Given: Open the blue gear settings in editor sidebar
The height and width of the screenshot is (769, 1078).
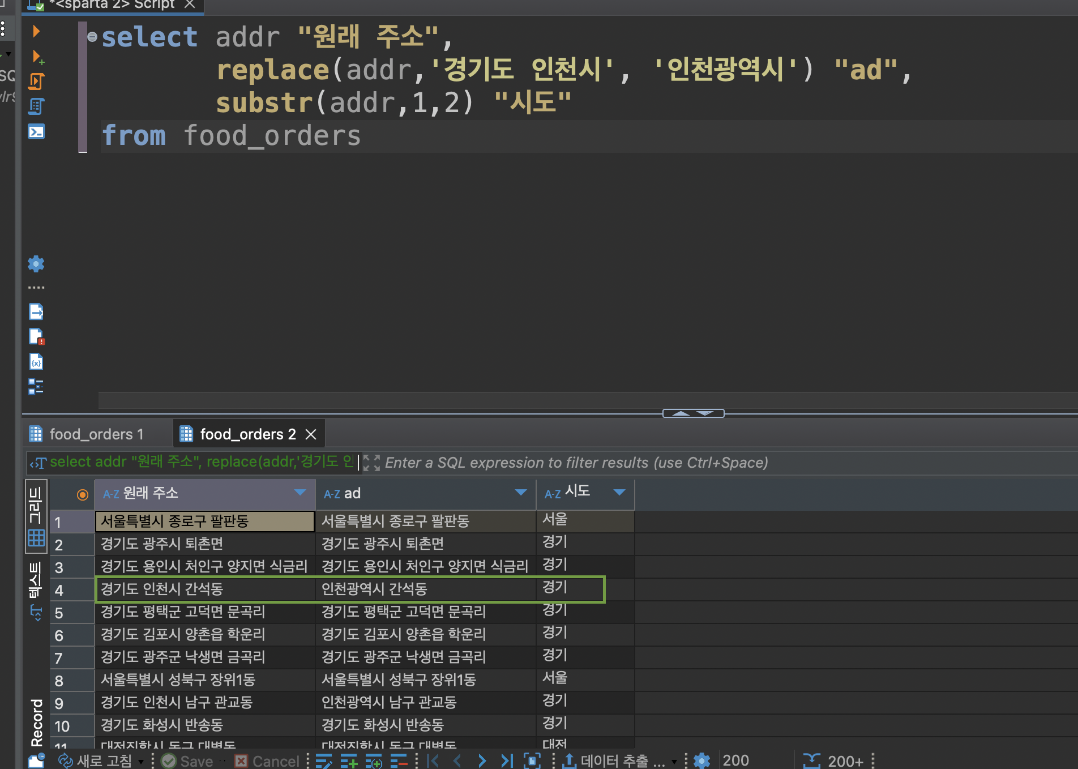Looking at the screenshot, I should click(x=36, y=264).
